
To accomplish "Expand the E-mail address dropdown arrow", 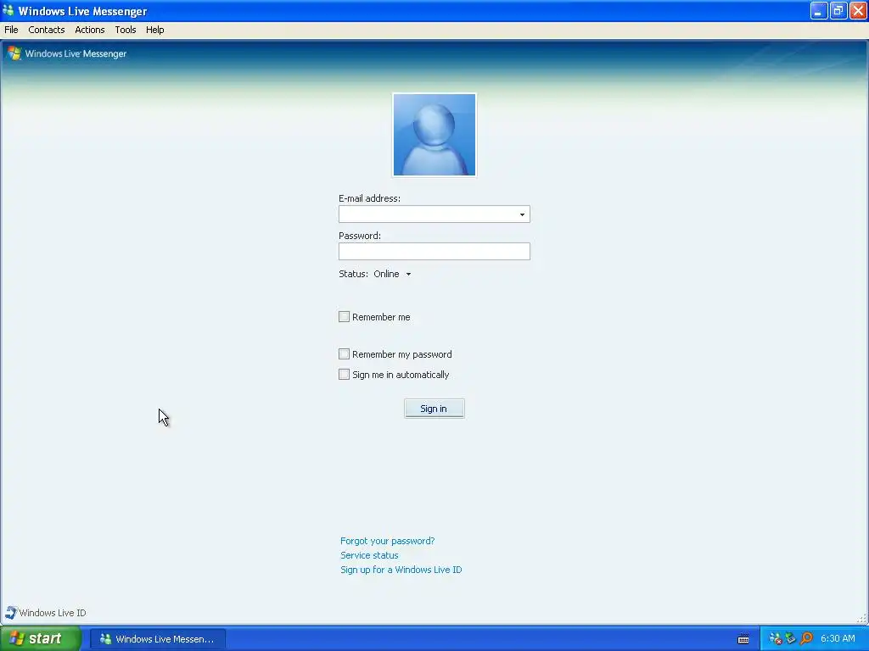I will click(522, 214).
